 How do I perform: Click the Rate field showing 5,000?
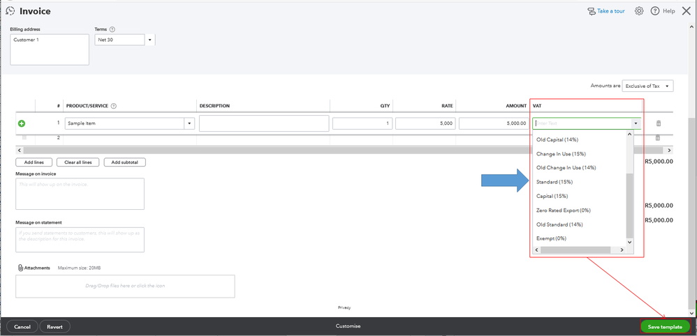(425, 123)
